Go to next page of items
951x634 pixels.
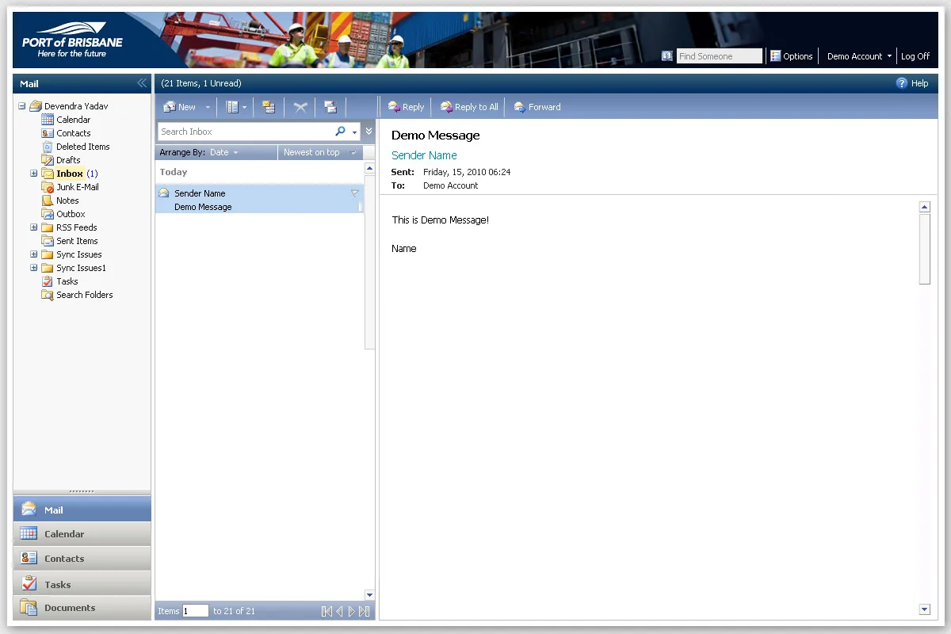[x=352, y=611]
